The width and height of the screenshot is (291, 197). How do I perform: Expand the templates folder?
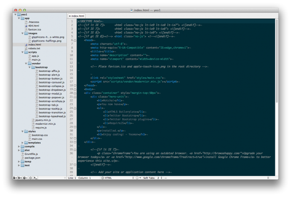(x=22, y=143)
